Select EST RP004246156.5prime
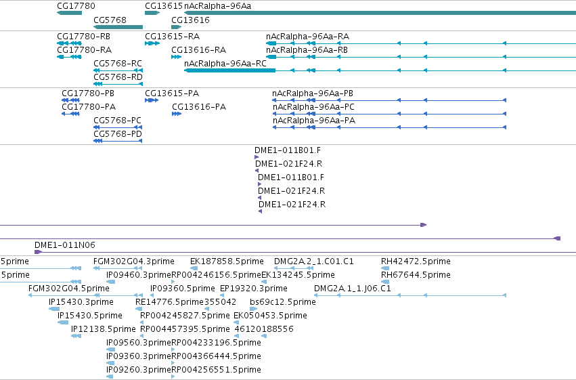 click(x=217, y=275)
